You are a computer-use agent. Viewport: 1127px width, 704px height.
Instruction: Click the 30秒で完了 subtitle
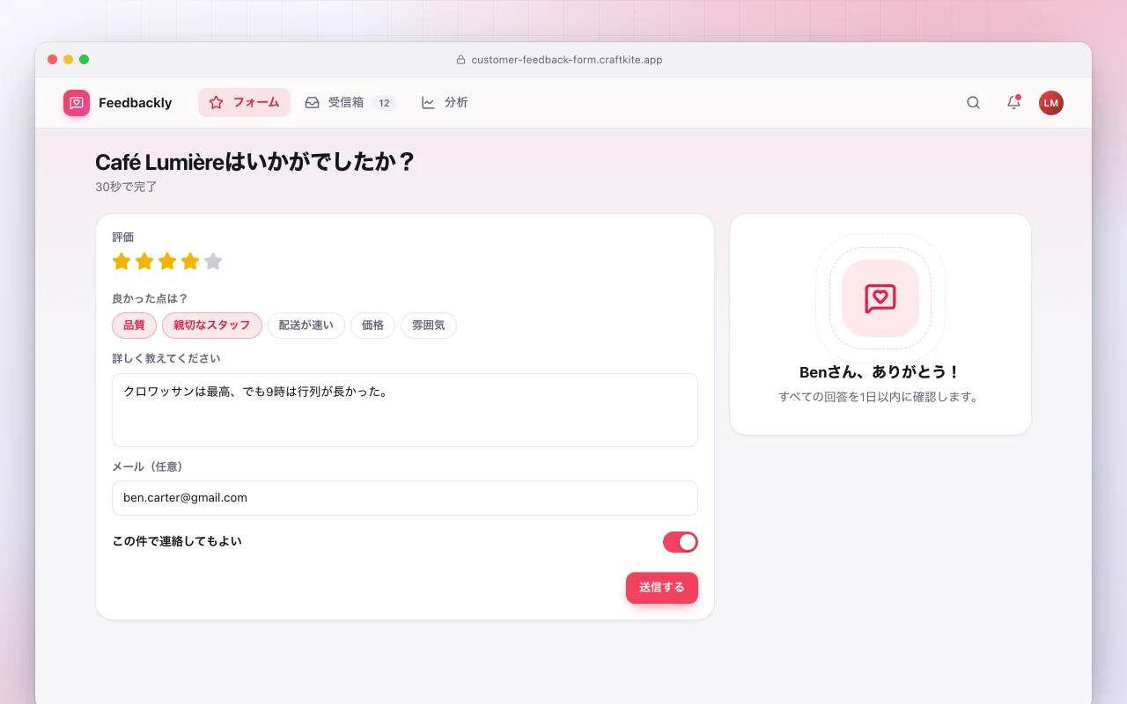126,187
